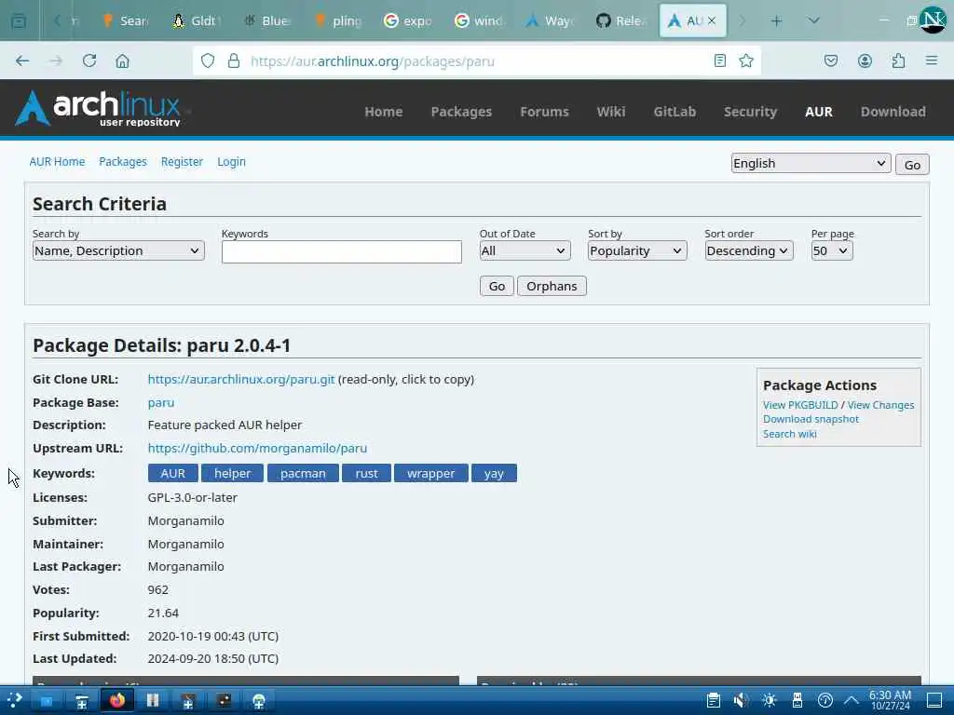Viewport: 954px width, 715px height.
Task: Open the Download header link
Action: tap(893, 112)
